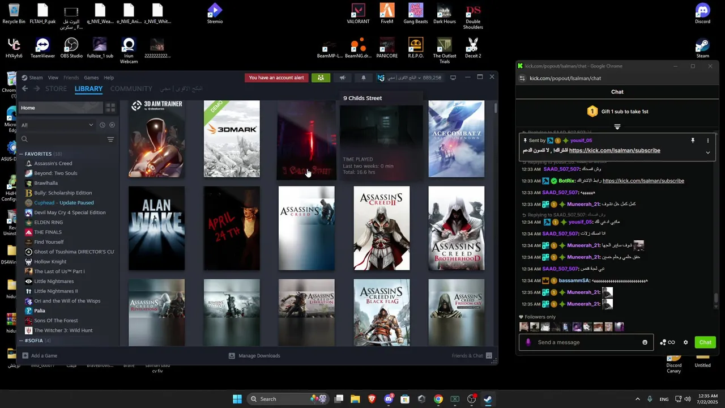Open Steam icon in the Windows taskbar
Image resolution: width=725 pixels, height=408 pixels.
(x=488, y=399)
